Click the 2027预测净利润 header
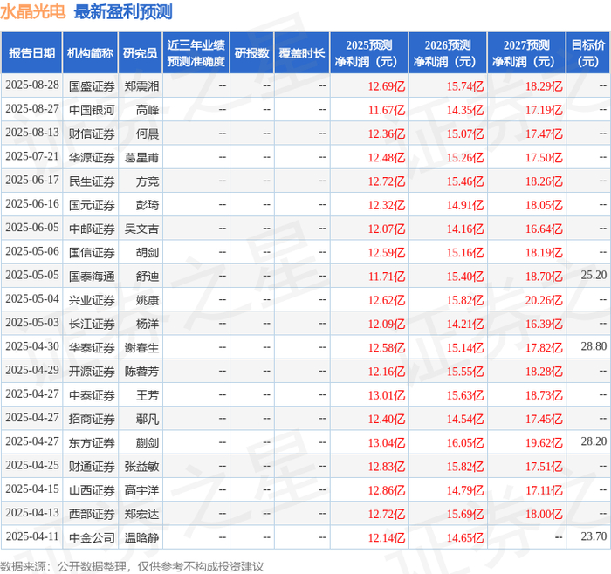The height and width of the screenshot is (574, 611). pos(526,53)
